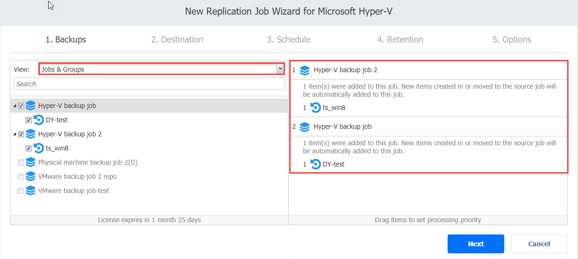Click the Physical machine backup job-2(D) icon

click(x=31, y=162)
